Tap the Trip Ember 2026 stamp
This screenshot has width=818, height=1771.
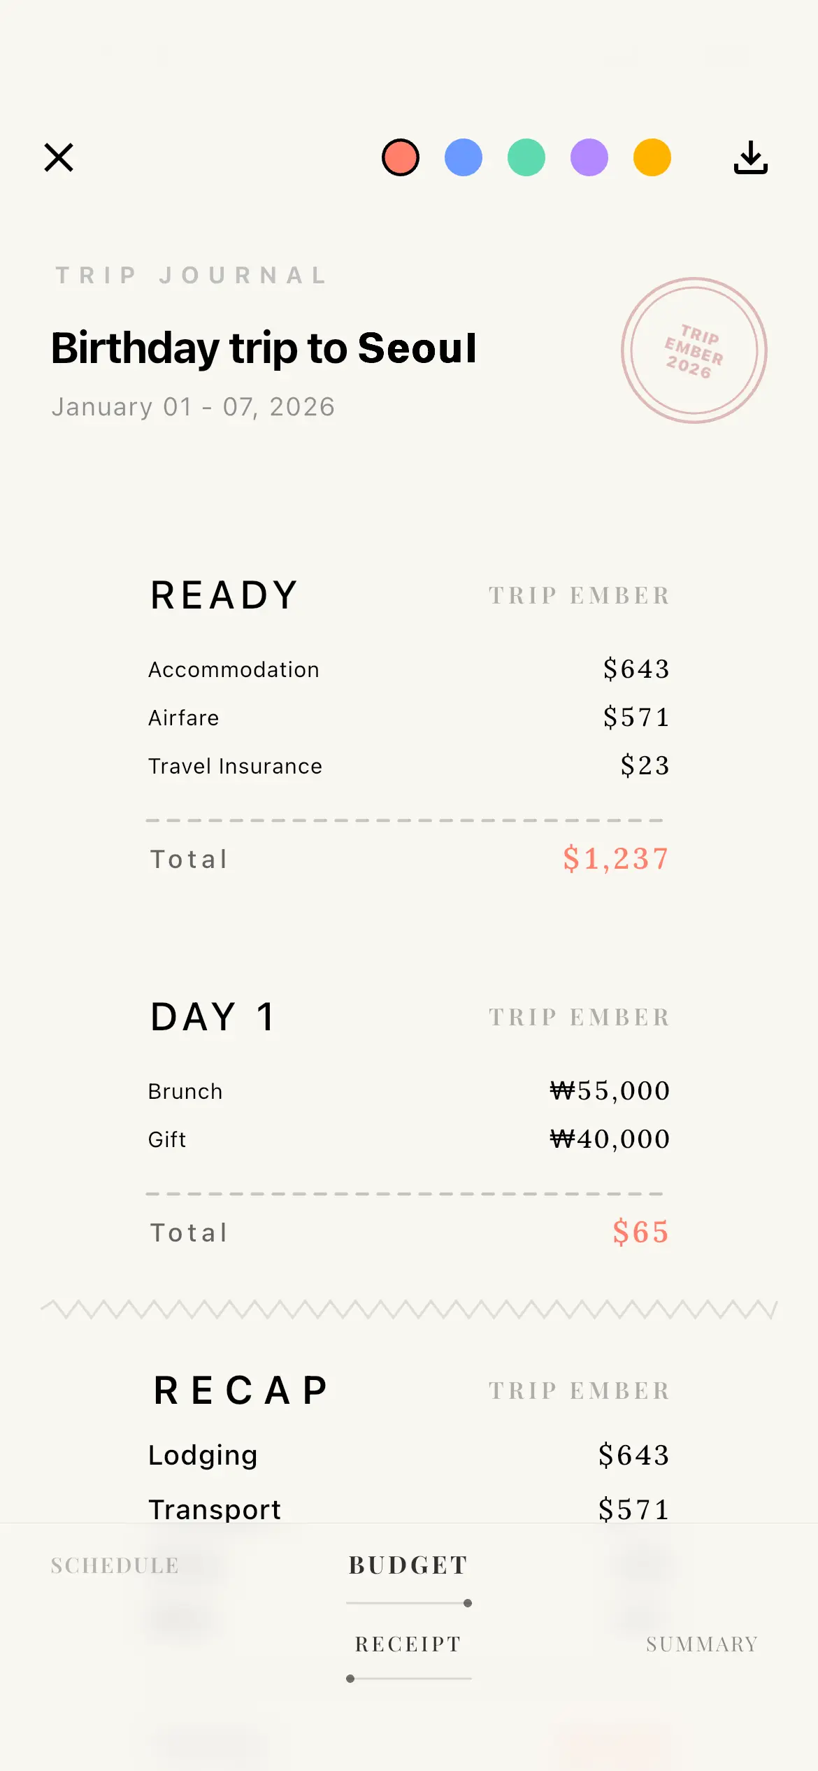click(x=694, y=350)
